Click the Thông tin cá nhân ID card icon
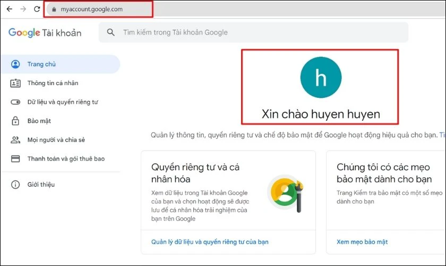Screen dimensions: 446x266 15,83
